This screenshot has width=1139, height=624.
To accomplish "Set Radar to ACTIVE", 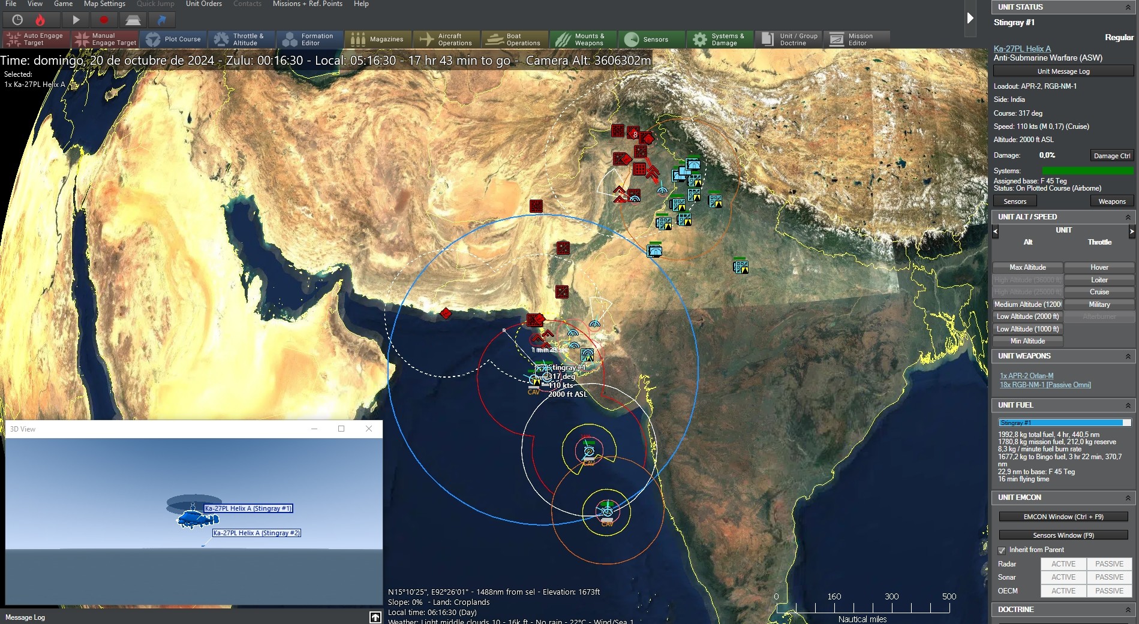I will 1063,564.
